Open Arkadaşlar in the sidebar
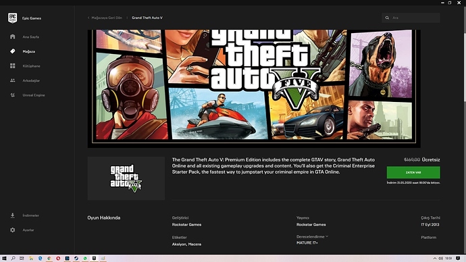The height and width of the screenshot is (262, 466). (x=31, y=80)
